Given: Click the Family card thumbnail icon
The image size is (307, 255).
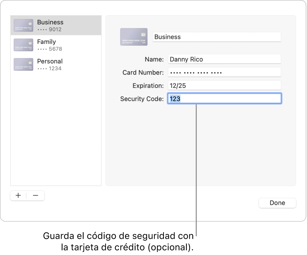Looking at the screenshot, I should pyautogui.click(x=23, y=45).
